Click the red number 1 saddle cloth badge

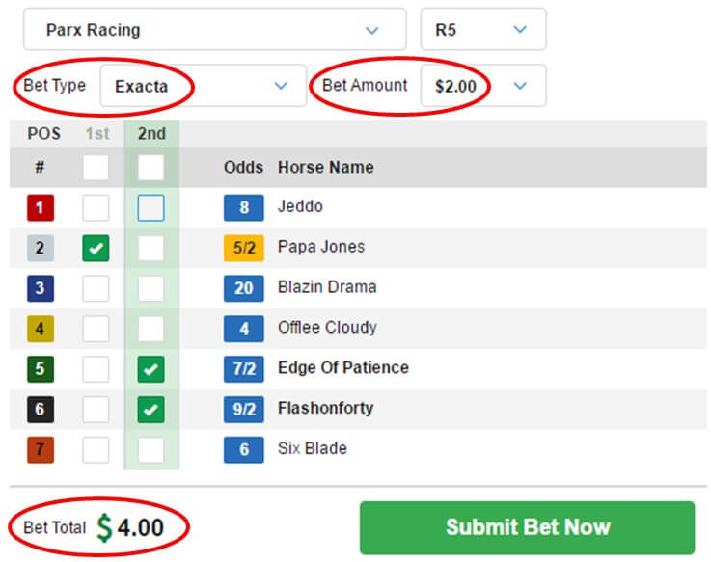click(40, 207)
